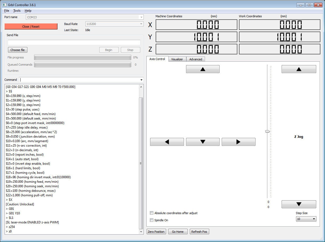Click the Go Home button

click(x=178, y=232)
